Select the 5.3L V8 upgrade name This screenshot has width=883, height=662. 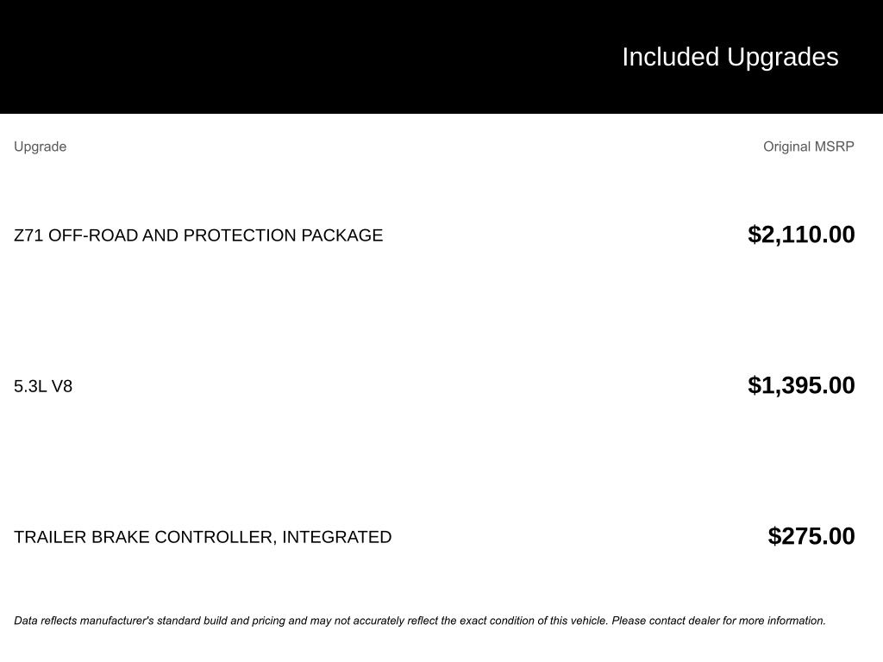click(43, 386)
